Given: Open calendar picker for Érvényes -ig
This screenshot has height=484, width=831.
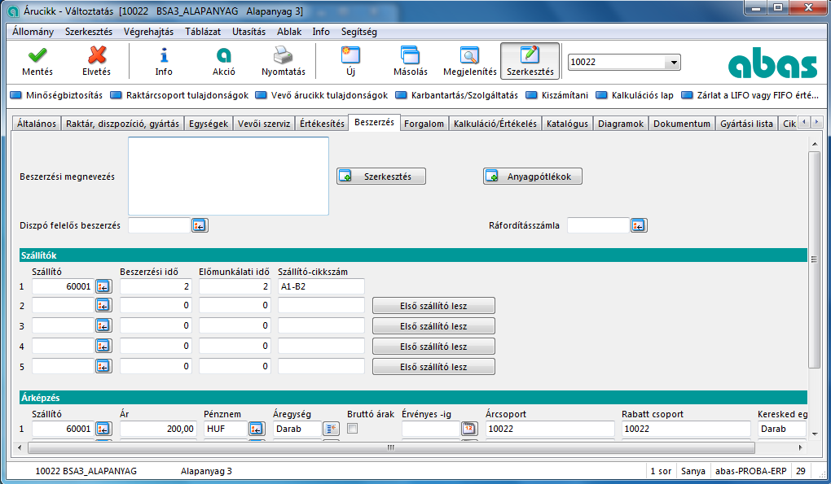Looking at the screenshot, I should (469, 429).
